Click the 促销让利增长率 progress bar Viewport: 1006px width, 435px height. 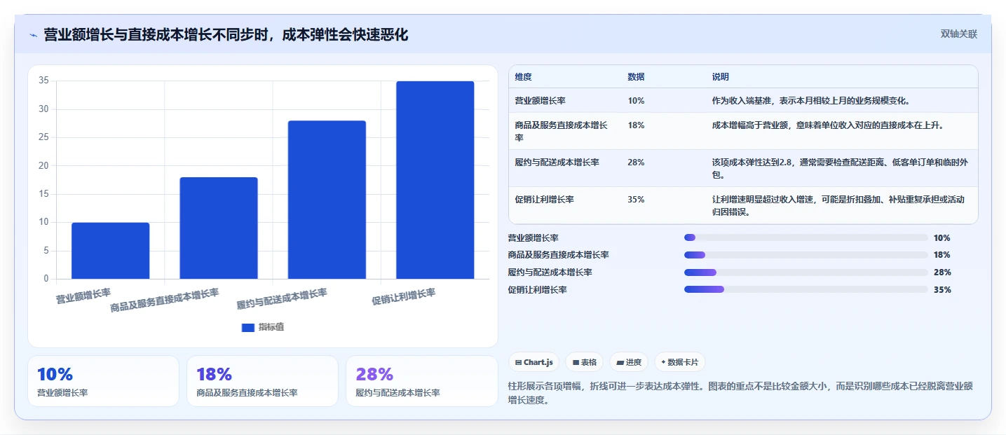806,289
